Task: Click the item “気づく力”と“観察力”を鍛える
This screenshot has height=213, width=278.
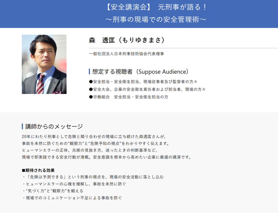Action: (53, 191)
